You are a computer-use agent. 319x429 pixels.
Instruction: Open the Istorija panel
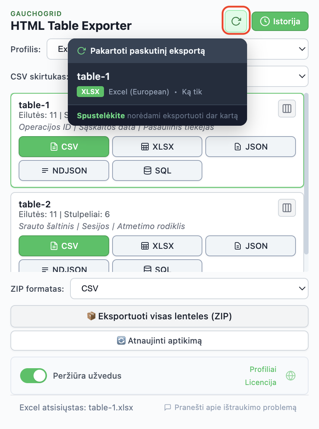point(280,21)
